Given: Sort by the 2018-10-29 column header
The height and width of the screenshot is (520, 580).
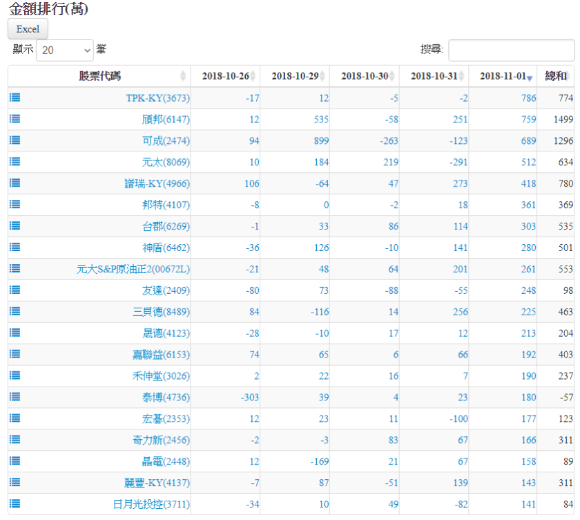Looking at the screenshot, I should click(x=295, y=76).
